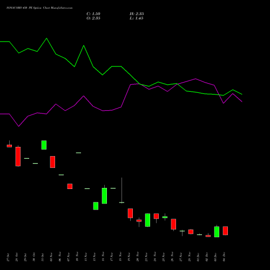Select the low value L: 1.45
This screenshot has width=270, height=270.
[136, 18]
